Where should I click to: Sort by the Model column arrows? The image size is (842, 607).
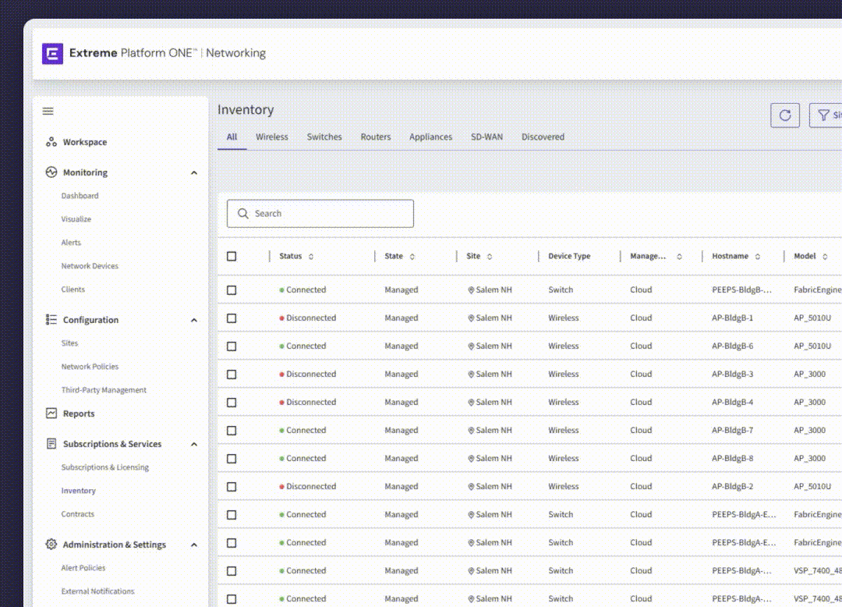[x=825, y=256]
